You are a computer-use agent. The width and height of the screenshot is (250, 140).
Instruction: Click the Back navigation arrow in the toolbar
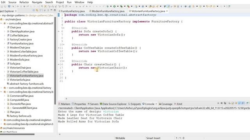[214, 6]
